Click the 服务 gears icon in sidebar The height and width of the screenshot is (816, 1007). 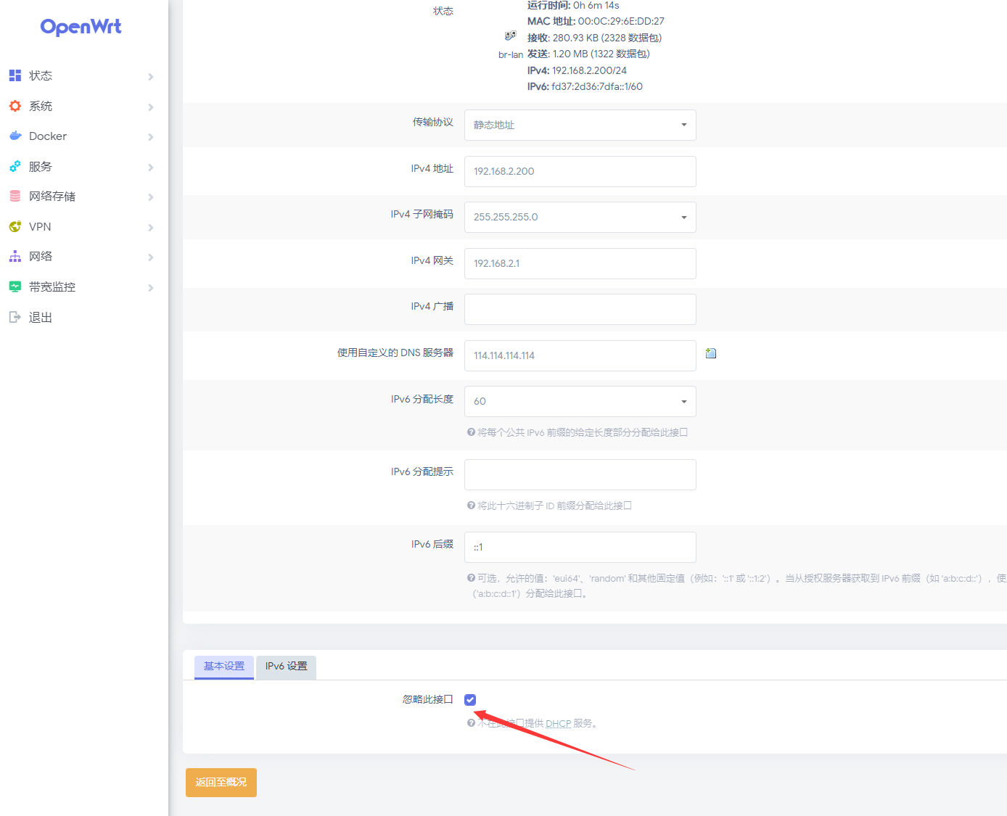15,166
